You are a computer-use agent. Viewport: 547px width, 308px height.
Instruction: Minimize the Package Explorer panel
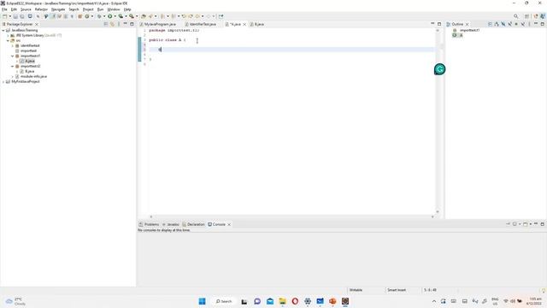[126, 24]
